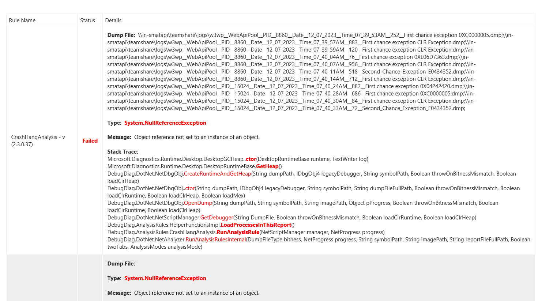Click the OpenDump method link
538x301 pixels.
pos(198,203)
